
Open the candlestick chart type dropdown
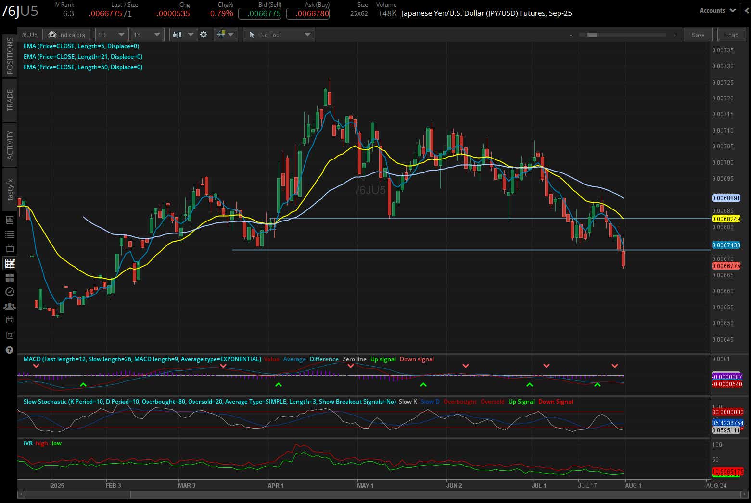[183, 35]
